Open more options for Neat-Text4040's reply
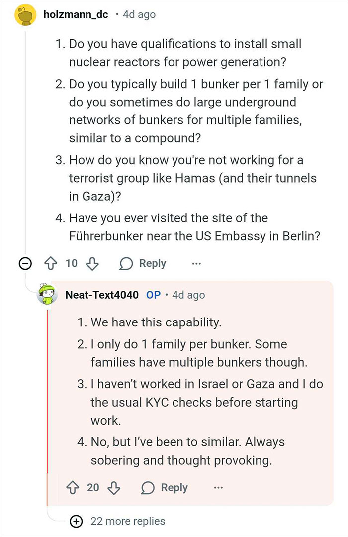Viewport: 348px width, 537px height. tap(218, 488)
